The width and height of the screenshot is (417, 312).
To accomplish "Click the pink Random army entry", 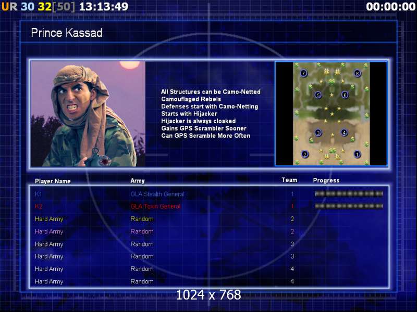I will (x=142, y=231).
